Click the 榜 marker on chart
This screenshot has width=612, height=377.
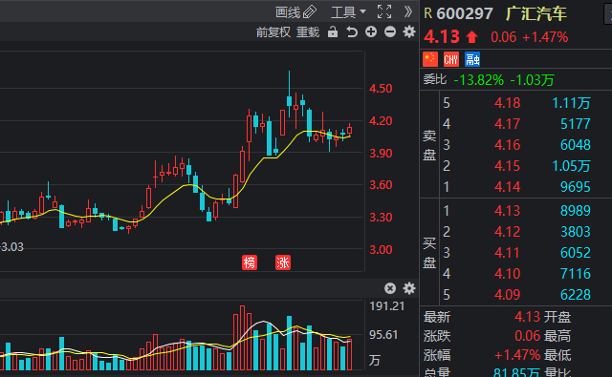250,262
